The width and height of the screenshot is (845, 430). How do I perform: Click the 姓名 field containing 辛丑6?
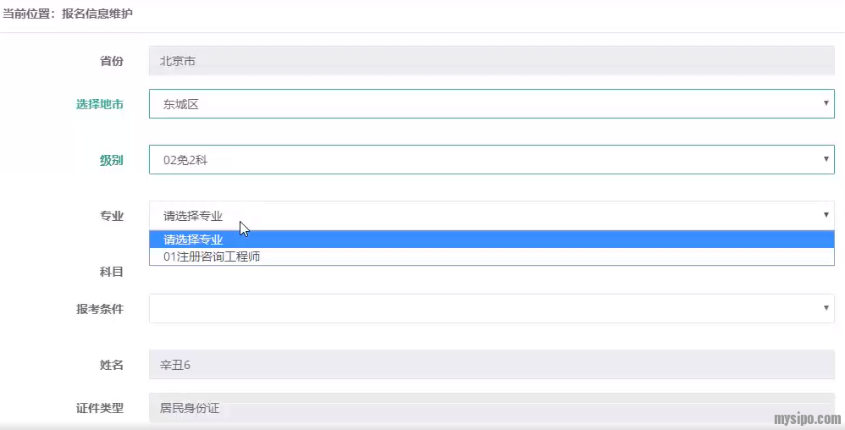pos(491,365)
